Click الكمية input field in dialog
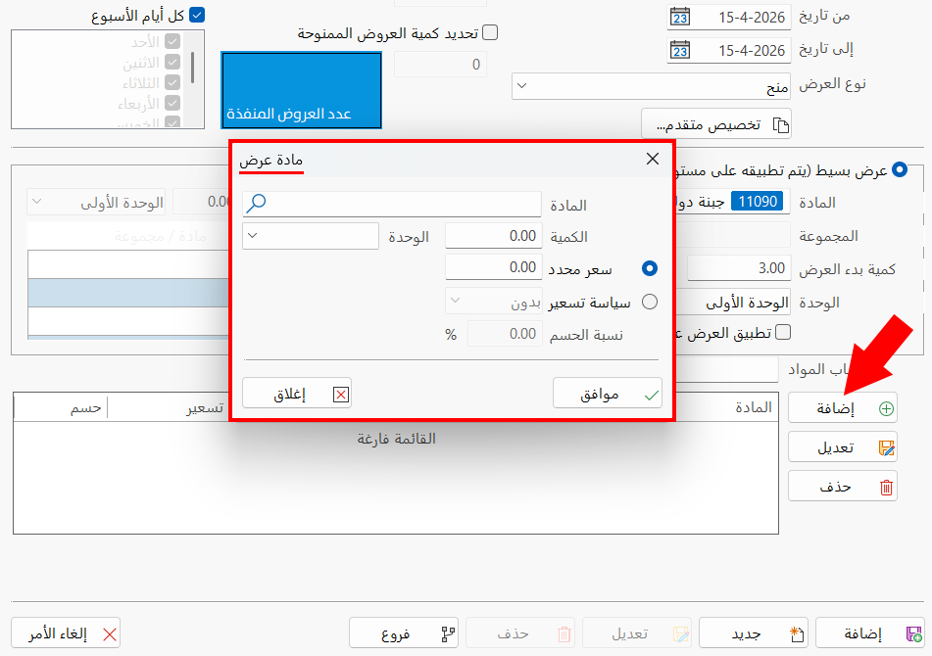Screen dimensions: 932x656 click(493, 236)
